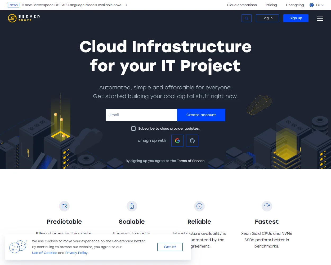Screen dimensions: 331x265
Task: Click the scaling icon above Scalable
Action: point(132,206)
